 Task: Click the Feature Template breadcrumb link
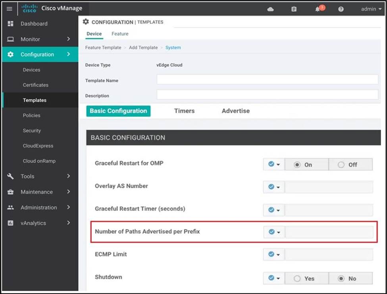(x=103, y=48)
